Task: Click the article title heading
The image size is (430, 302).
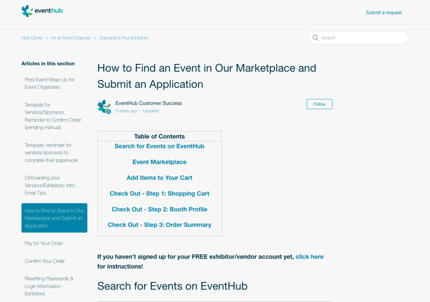Action: pos(206,76)
